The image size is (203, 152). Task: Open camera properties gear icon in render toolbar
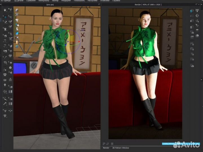[192, 49]
